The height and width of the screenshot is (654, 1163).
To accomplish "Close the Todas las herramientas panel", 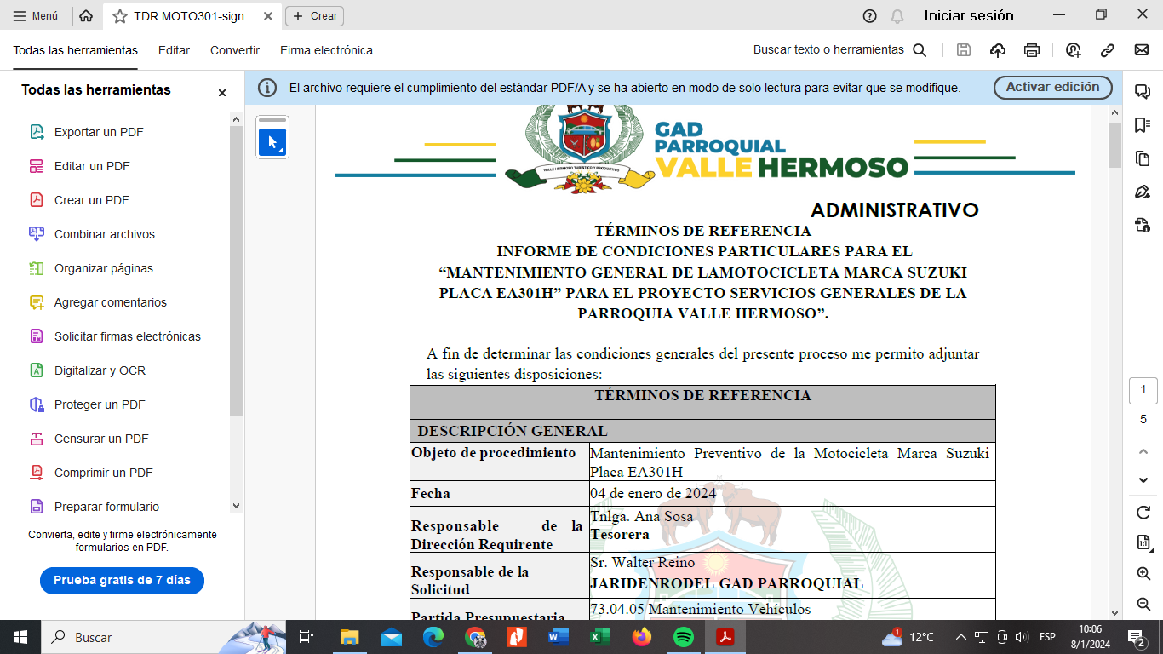I will (222, 92).
